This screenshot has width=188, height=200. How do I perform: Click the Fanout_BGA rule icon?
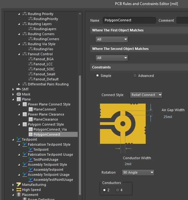30,59
